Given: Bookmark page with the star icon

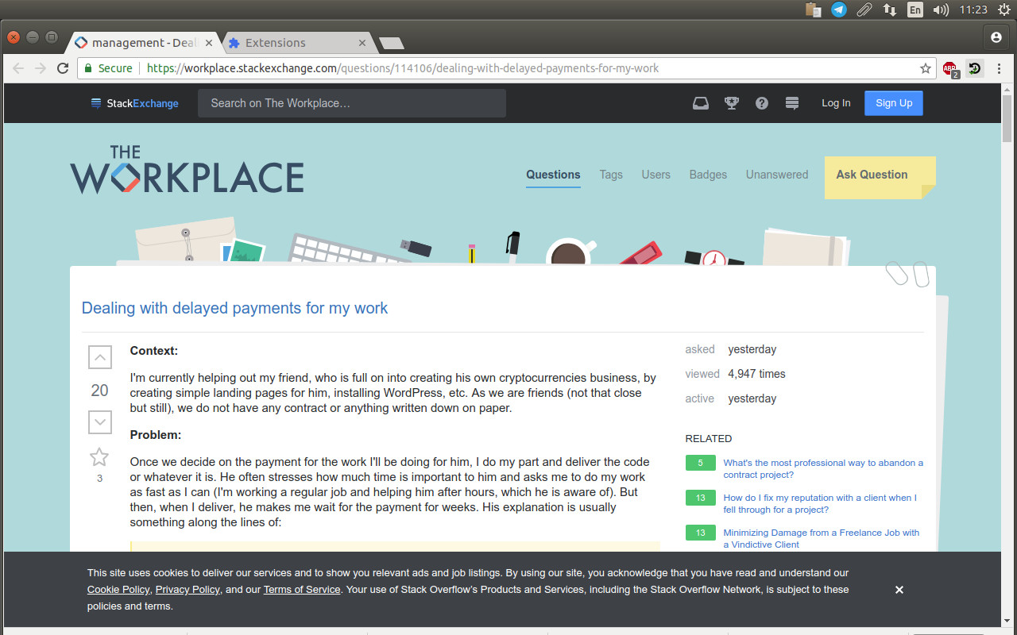Looking at the screenshot, I should [926, 68].
